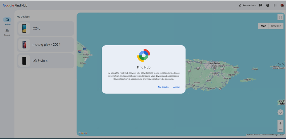Click the My Devices heading
The height and width of the screenshot is (139, 286).
(23, 17)
